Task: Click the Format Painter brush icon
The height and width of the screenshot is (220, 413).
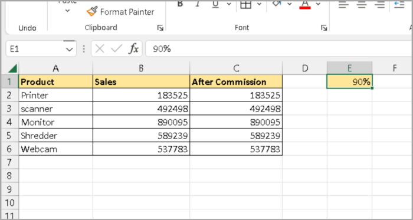Action: [x=91, y=12]
